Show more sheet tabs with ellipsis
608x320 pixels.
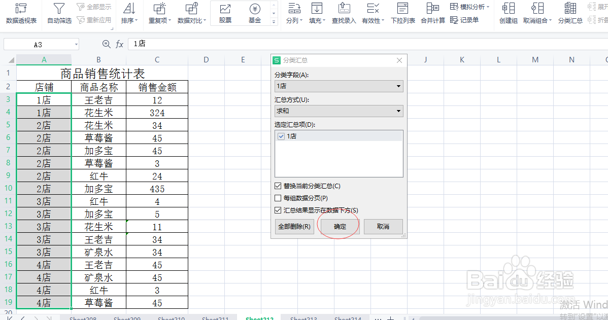(x=378, y=318)
